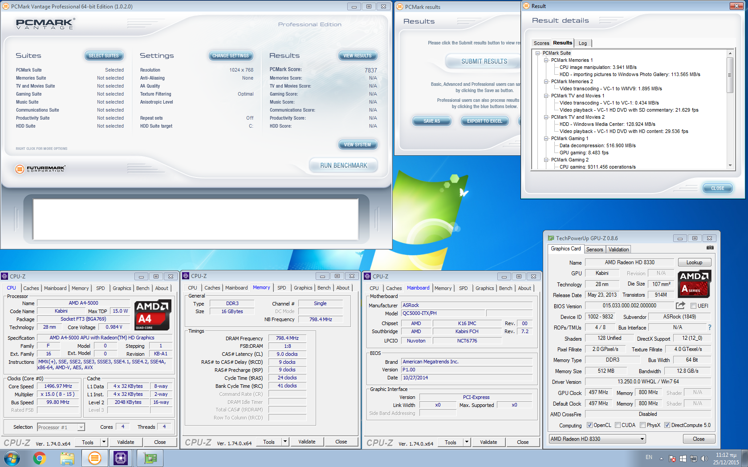The height and width of the screenshot is (467, 748).
Task: Click the CHANGE SETTINGS button
Action: coord(231,56)
